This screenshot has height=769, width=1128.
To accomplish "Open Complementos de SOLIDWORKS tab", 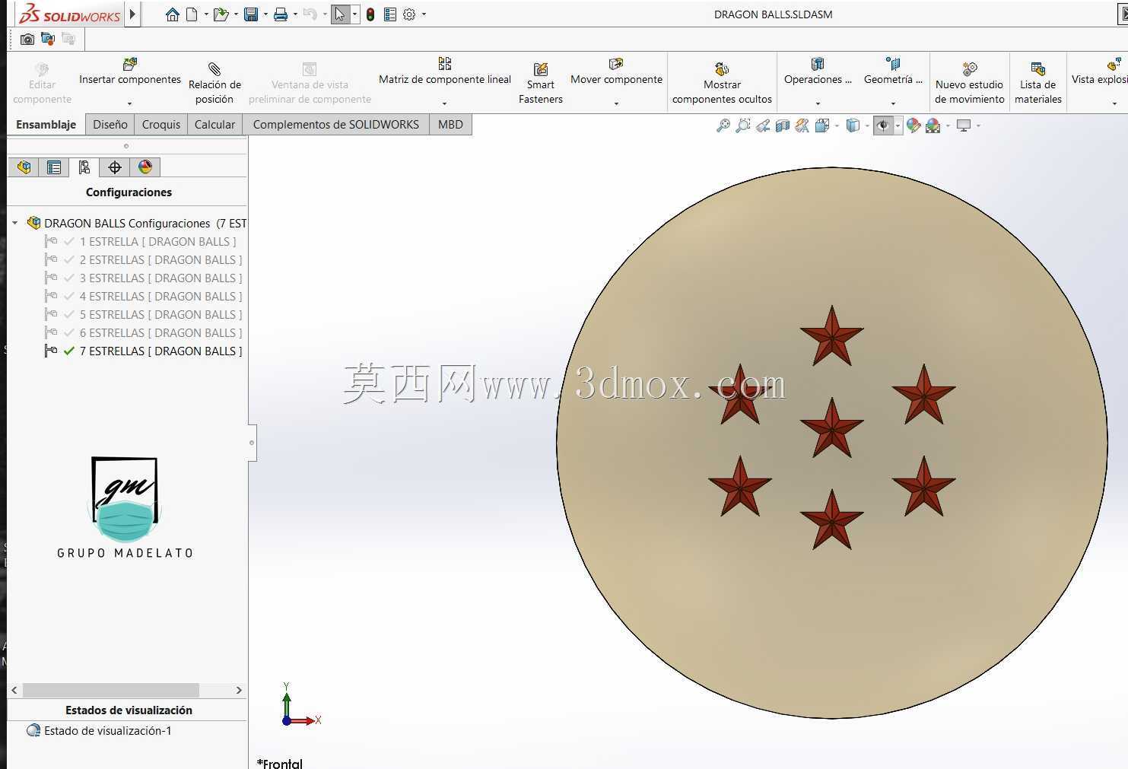I will (335, 124).
